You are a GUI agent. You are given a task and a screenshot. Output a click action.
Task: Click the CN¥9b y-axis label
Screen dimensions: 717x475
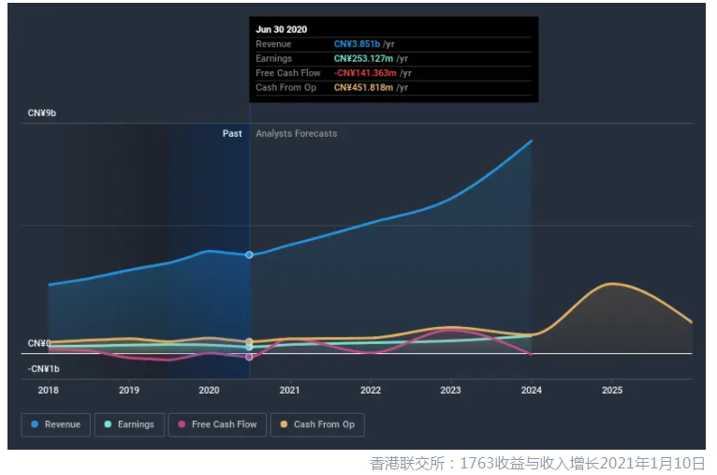[42, 113]
